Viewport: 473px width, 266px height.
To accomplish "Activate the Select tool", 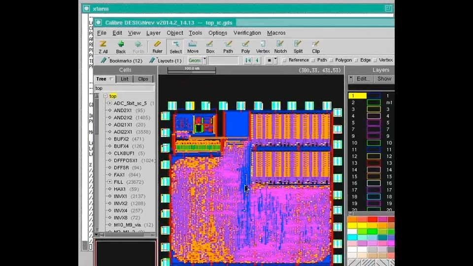I will (x=175, y=47).
